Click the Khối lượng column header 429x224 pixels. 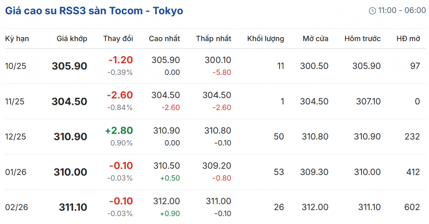pyautogui.click(x=266, y=39)
